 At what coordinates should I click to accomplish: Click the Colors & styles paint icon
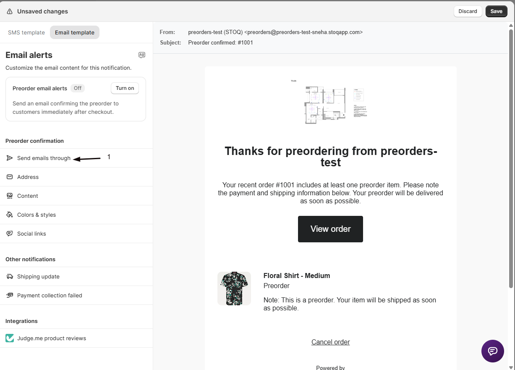tap(10, 215)
